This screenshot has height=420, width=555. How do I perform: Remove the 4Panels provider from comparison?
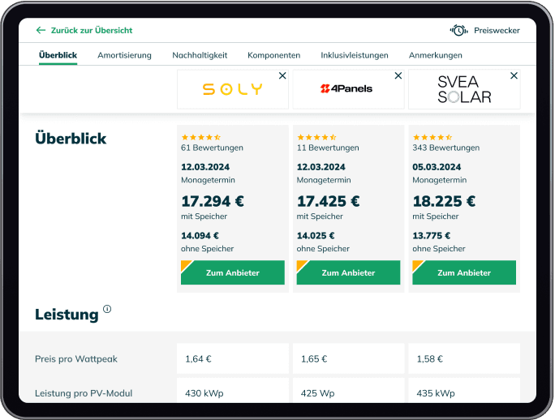pos(398,75)
